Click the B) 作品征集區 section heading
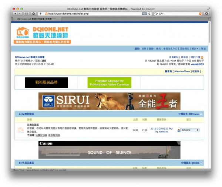This screenshot has height=187, width=222. pos(26,163)
